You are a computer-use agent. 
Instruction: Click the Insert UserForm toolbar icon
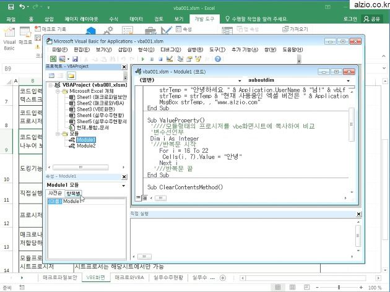point(62,59)
